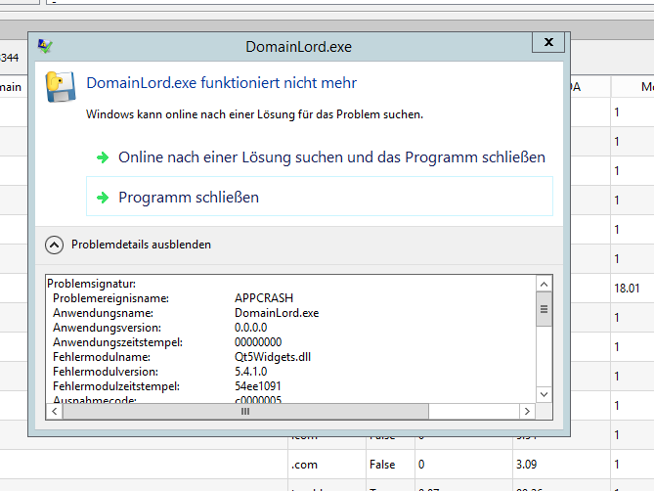Click '54ee1091' timestamp value
This screenshot has height=491, width=654.
(258, 386)
